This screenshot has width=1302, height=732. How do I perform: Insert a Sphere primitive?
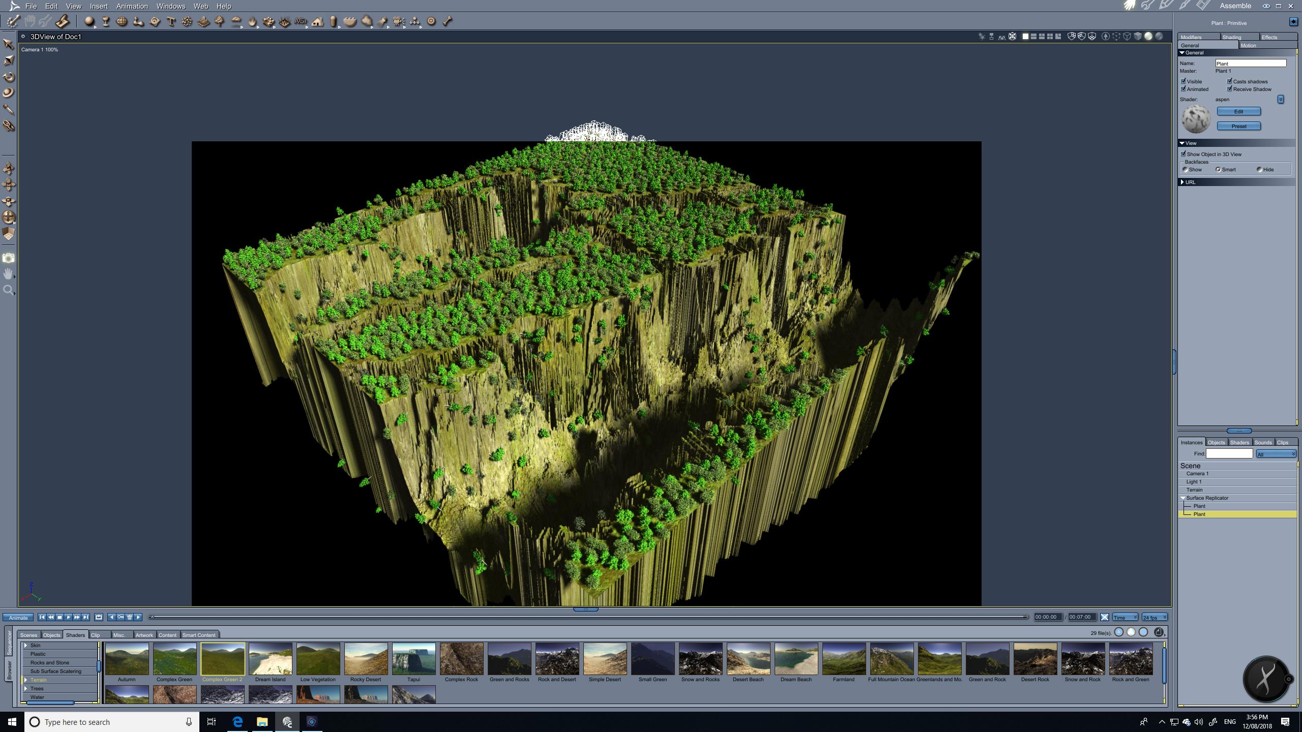point(90,21)
